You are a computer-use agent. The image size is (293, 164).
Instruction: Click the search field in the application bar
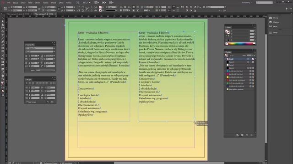(265, 3)
